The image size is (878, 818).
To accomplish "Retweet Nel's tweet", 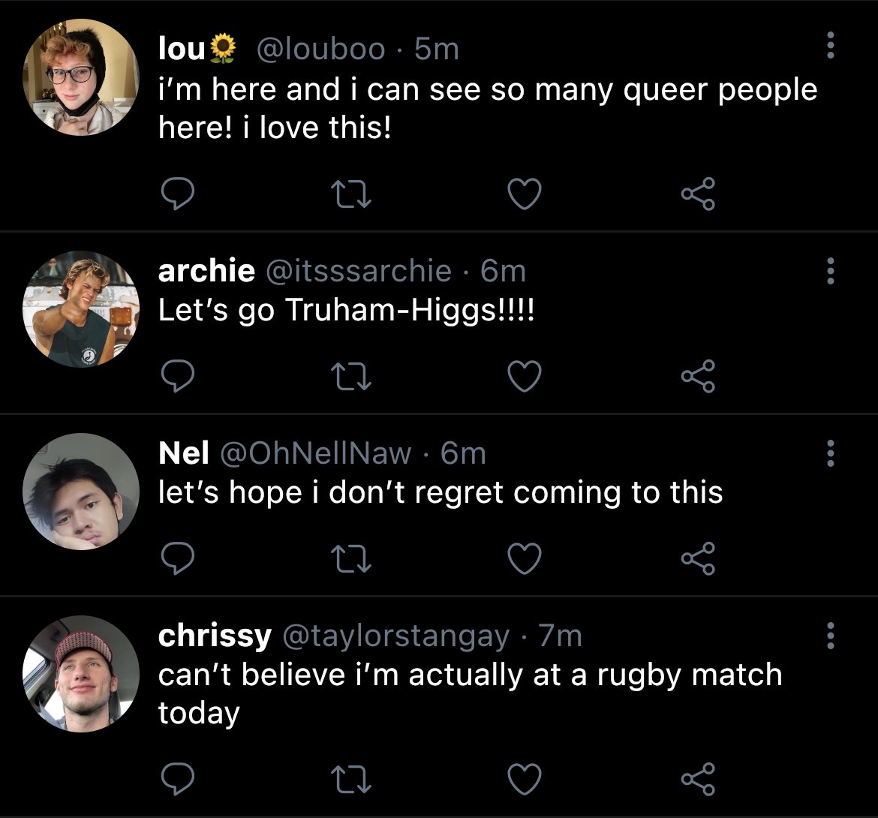I will [351, 558].
